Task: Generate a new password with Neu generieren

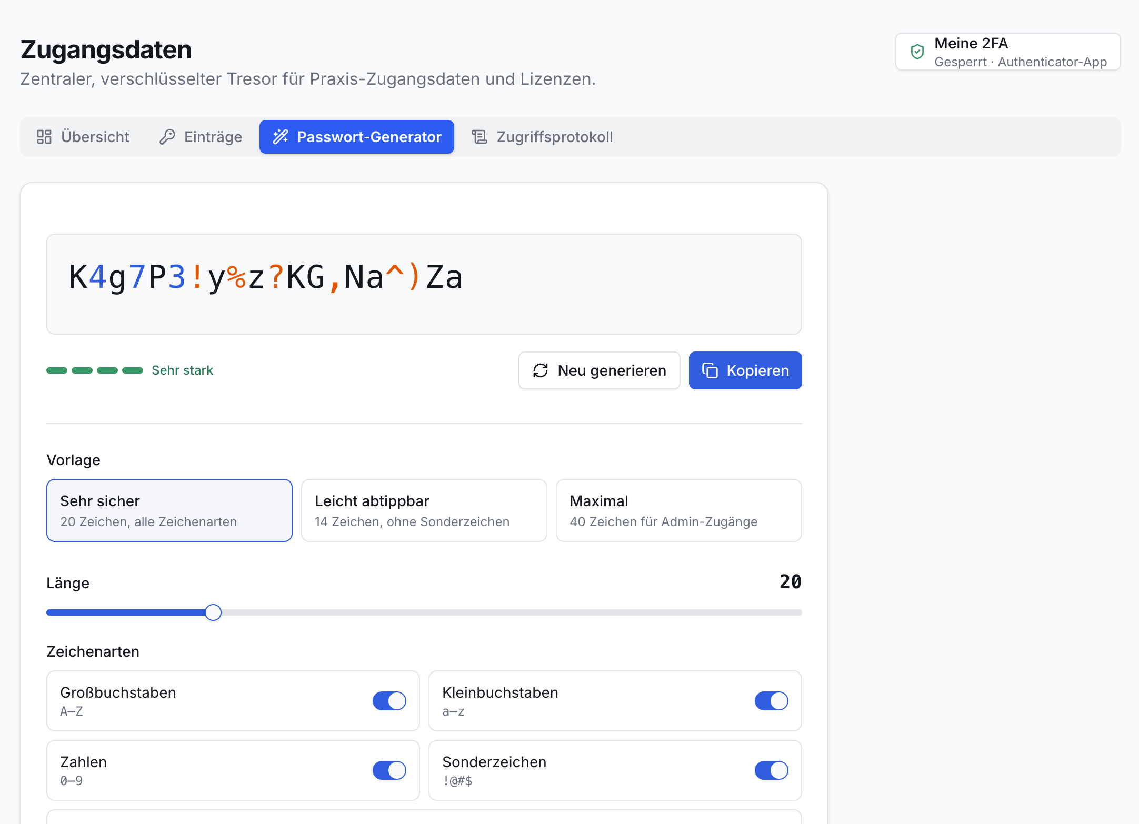Action: (x=600, y=370)
